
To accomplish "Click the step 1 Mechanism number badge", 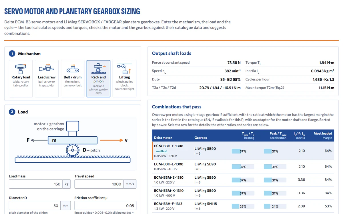I will click(x=12, y=54).
